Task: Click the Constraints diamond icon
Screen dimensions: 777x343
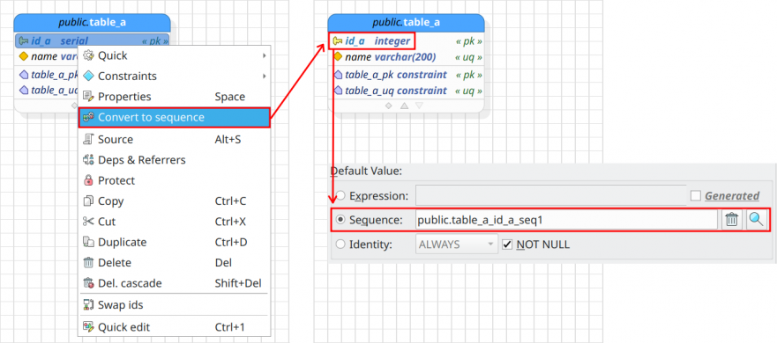Action: click(88, 77)
